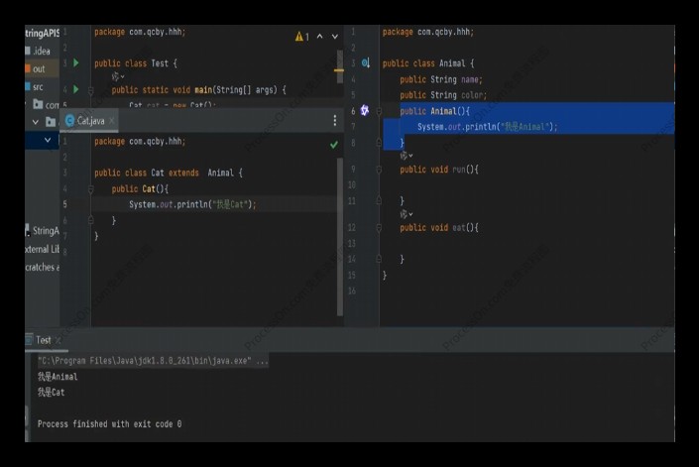Click the closing fold marker of run()
Screen dimensions: 699x467
point(379,201)
